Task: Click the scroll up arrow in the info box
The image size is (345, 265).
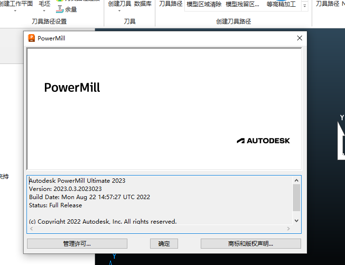Action: (296, 180)
